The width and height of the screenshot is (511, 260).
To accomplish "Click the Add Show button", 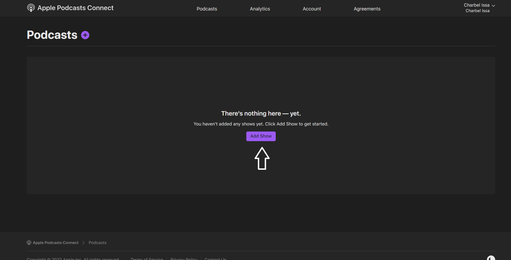I will [261, 136].
